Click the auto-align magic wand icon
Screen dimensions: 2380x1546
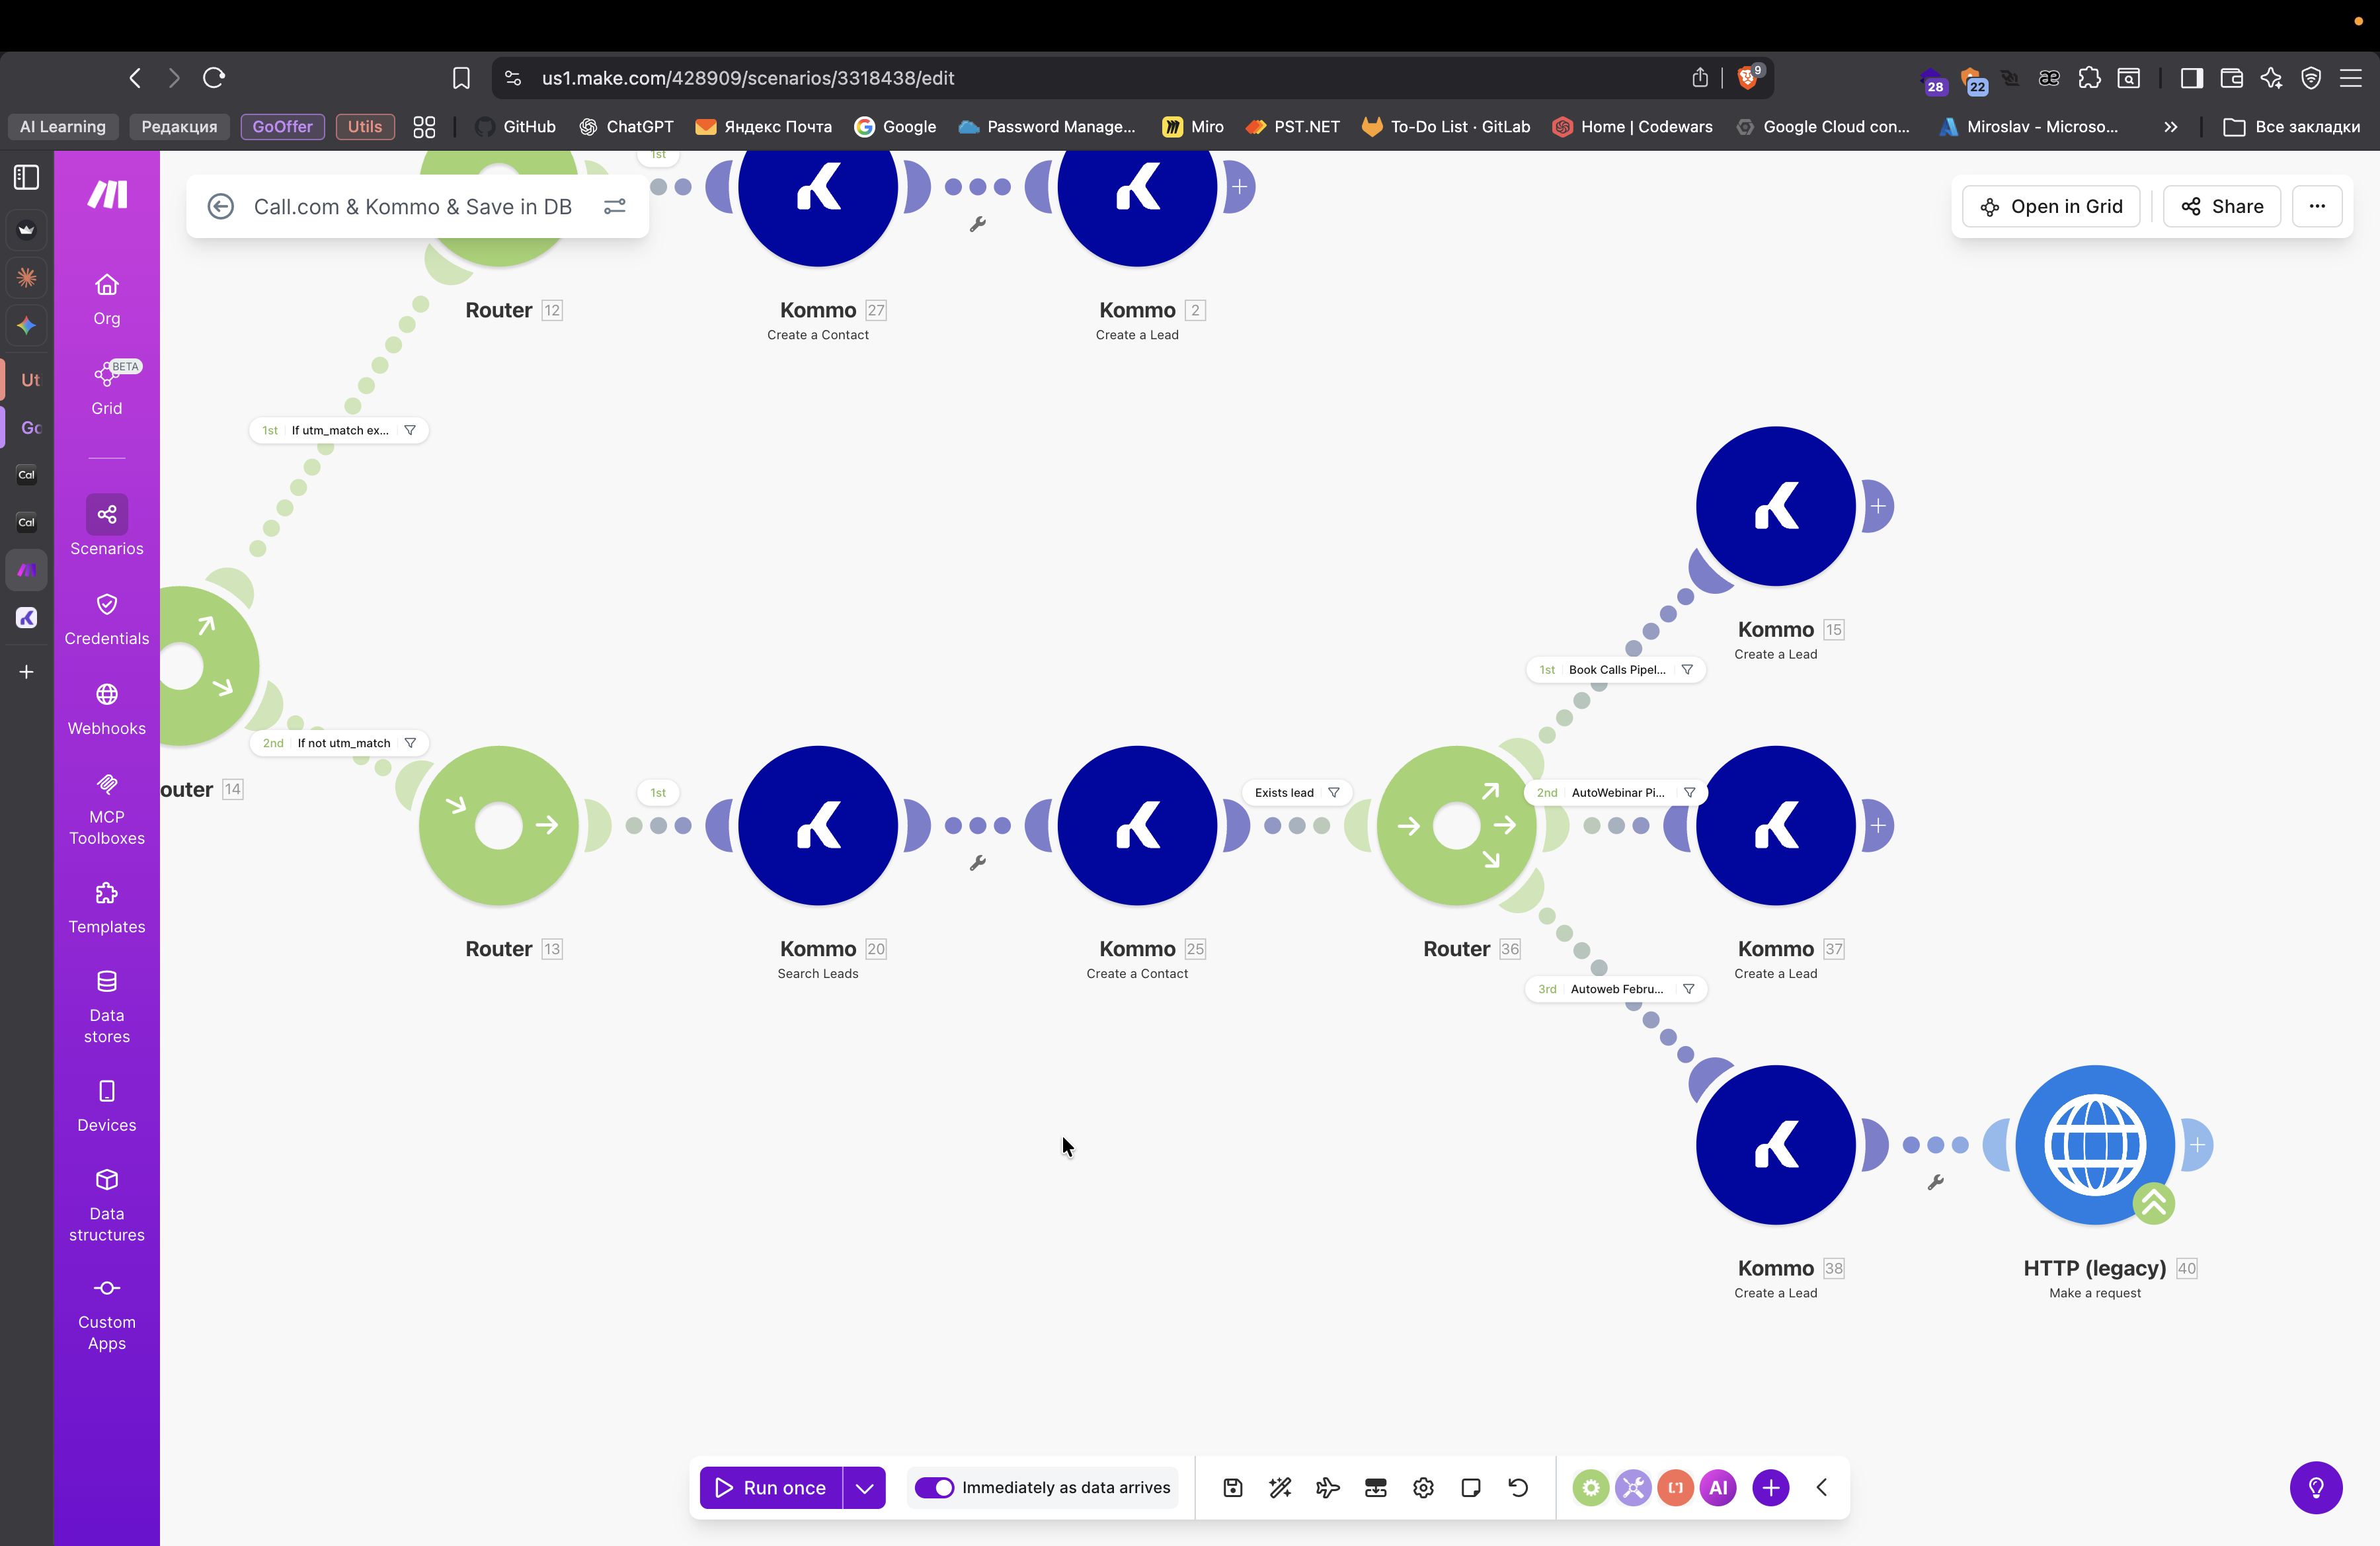1280,1487
